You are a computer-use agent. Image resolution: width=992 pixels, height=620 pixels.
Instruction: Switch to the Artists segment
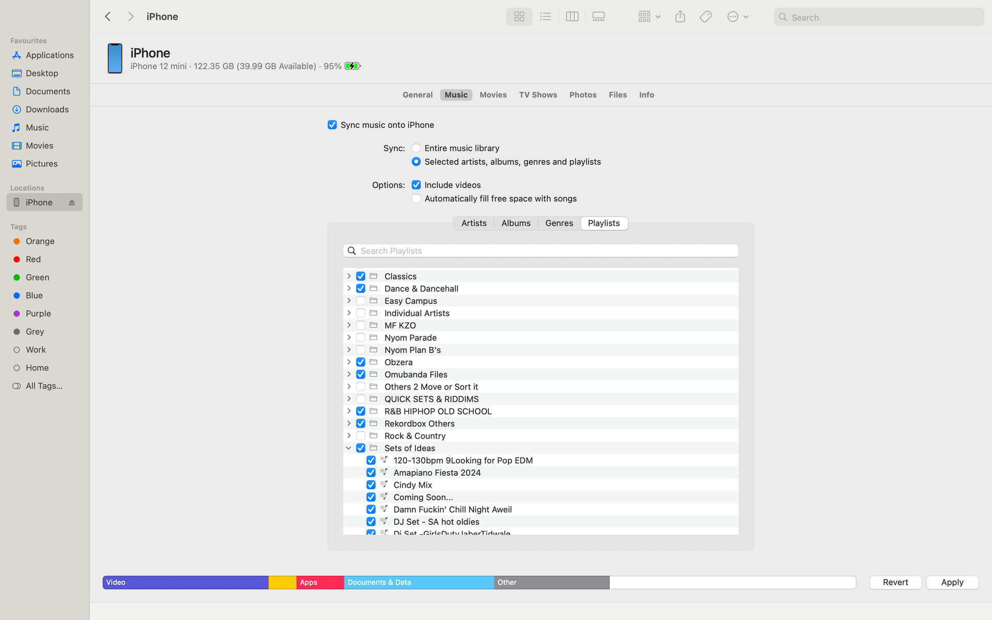[x=474, y=223]
